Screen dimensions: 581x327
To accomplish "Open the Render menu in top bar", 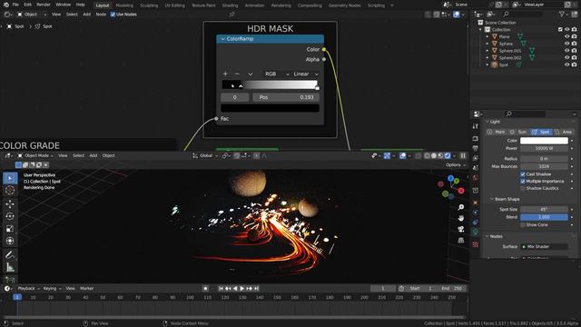I will [x=44, y=5].
